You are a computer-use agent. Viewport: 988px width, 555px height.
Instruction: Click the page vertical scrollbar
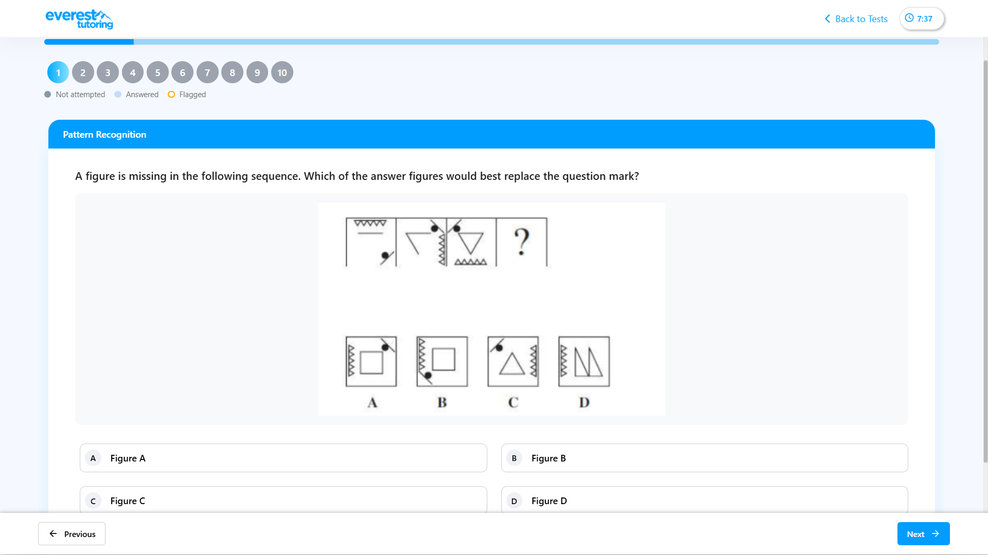click(985, 257)
